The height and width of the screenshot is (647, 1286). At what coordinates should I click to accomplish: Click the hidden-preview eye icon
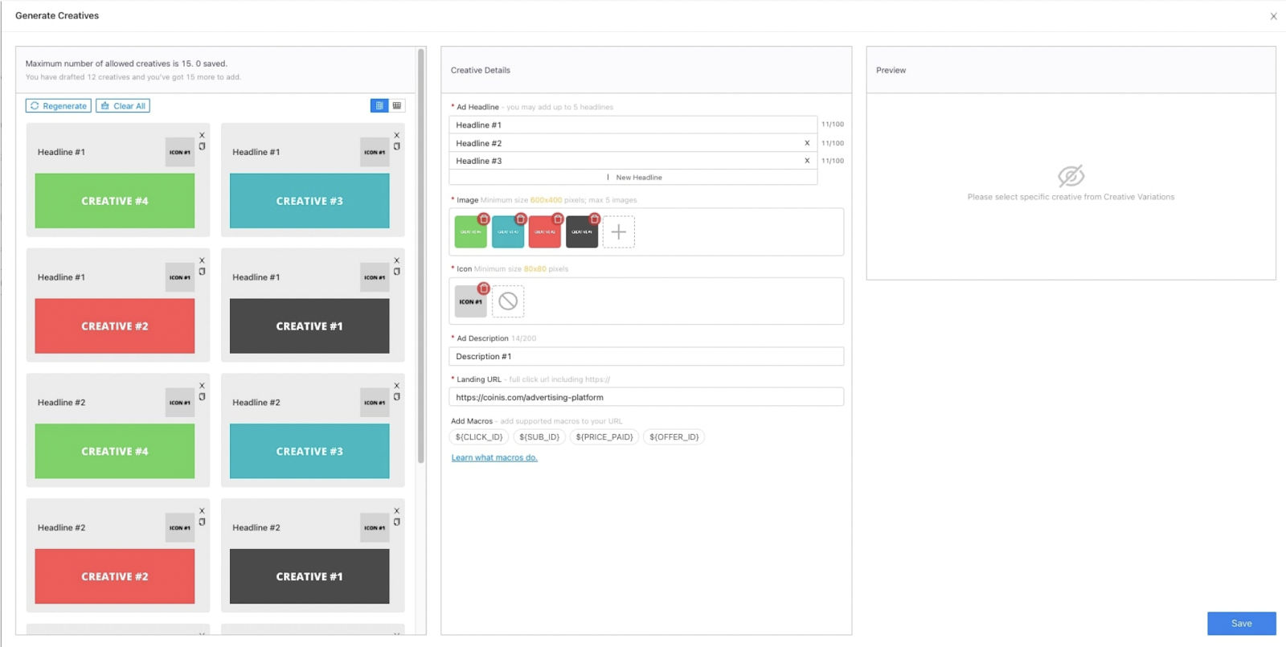(1071, 176)
